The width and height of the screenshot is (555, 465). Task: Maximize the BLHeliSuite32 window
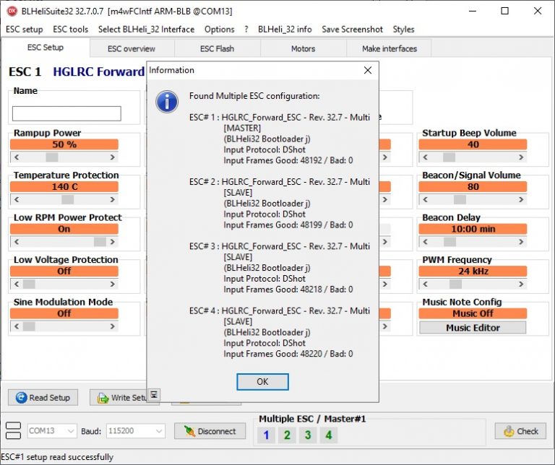click(x=504, y=11)
